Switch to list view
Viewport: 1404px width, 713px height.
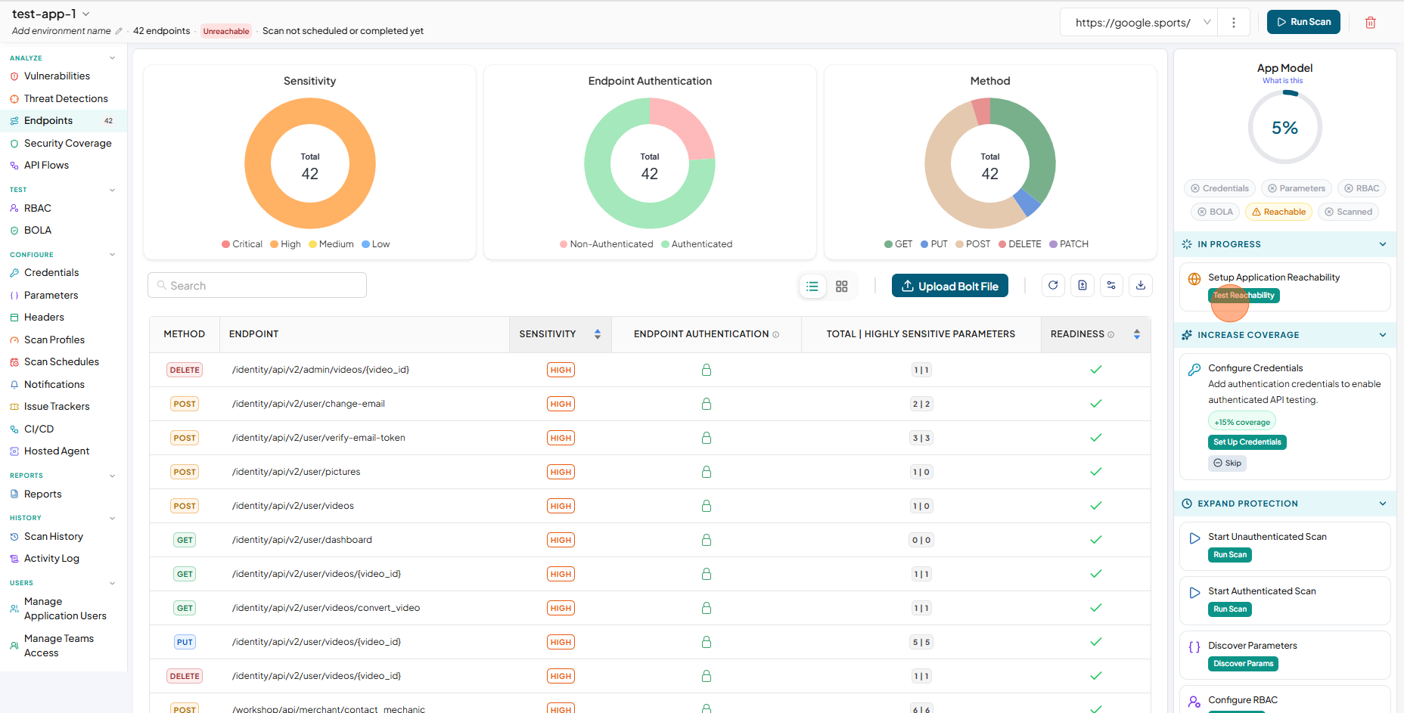[x=812, y=287]
